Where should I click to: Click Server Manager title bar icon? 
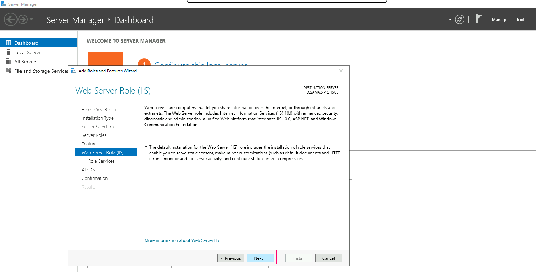point(4,4)
